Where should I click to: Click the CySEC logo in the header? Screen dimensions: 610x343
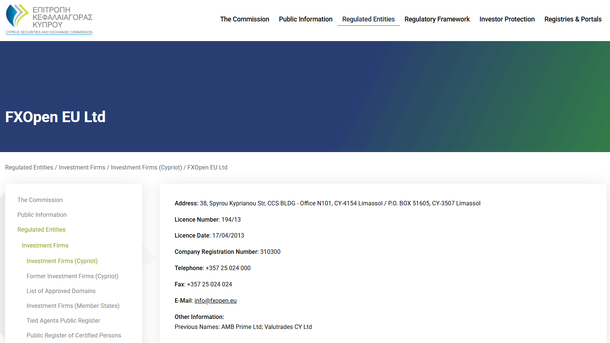[49, 19]
